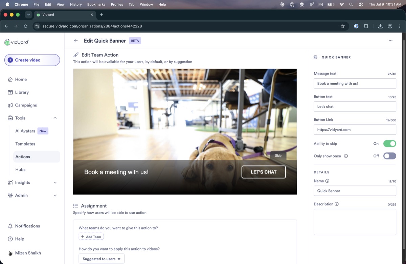Enable the Only show once toggle
Screen dimensions: 406x264
click(389, 156)
